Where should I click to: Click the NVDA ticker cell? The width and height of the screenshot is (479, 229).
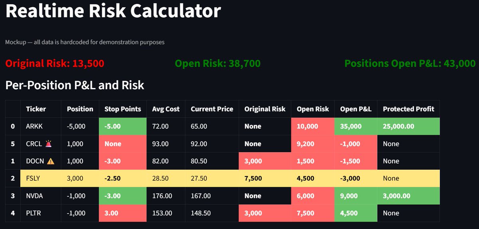pyautogui.click(x=41, y=196)
